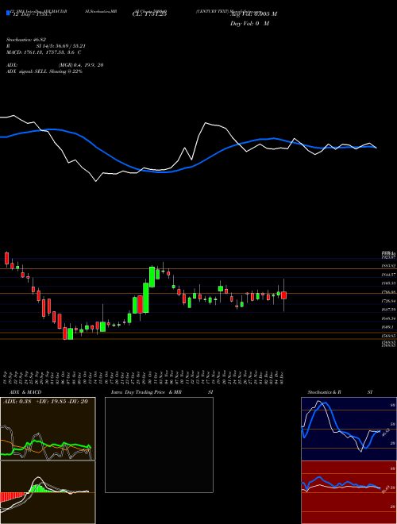The height and width of the screenshot is (524, 397).
Task: Click the 1687.59 price axis label
Action: coord(388,310)
